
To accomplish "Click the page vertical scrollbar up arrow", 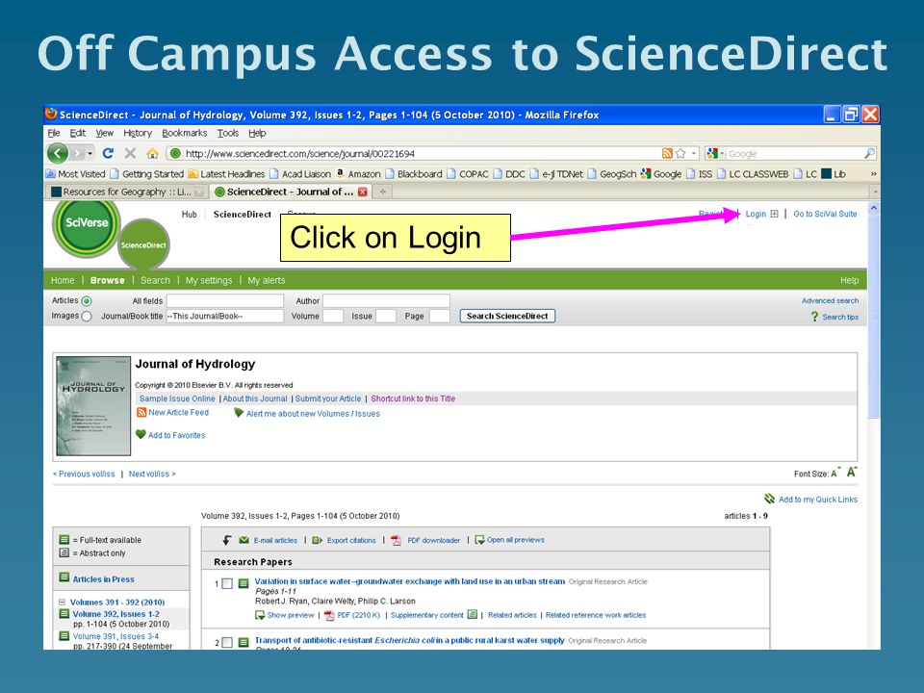I will point(874,208).
